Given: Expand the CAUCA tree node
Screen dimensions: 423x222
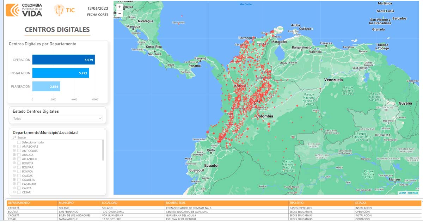Looking at the screenshot, I should click(14, 188).
